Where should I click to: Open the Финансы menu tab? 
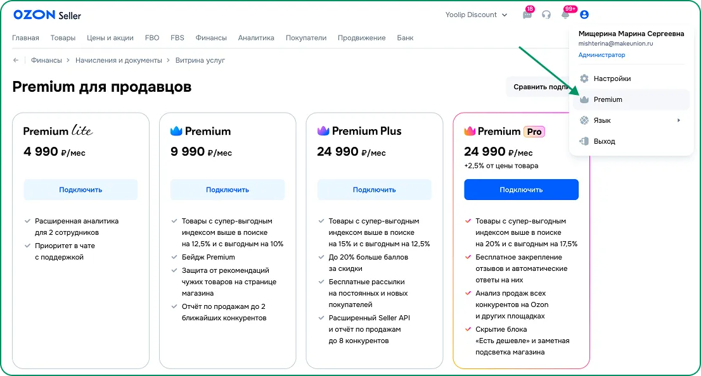coord(211,38)
